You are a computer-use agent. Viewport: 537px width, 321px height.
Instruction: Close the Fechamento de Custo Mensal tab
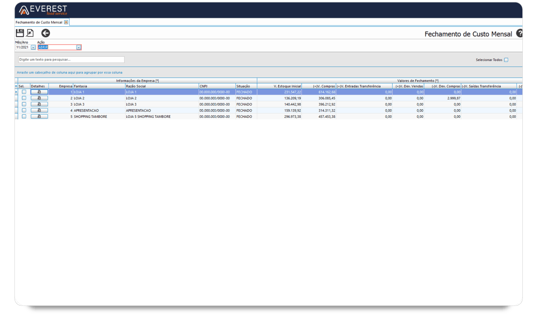[66, 22]
